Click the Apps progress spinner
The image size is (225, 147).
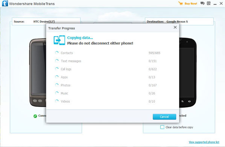pos(57,77)
